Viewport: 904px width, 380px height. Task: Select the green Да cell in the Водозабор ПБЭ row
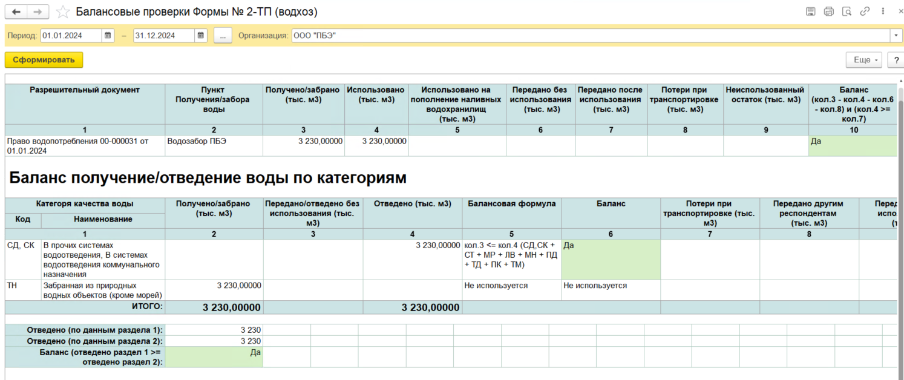853,146
